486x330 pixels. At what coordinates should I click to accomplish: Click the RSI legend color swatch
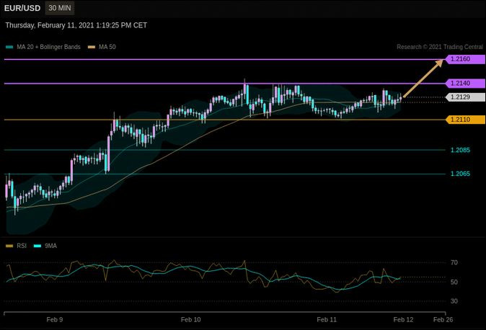(x=9, y=246)
